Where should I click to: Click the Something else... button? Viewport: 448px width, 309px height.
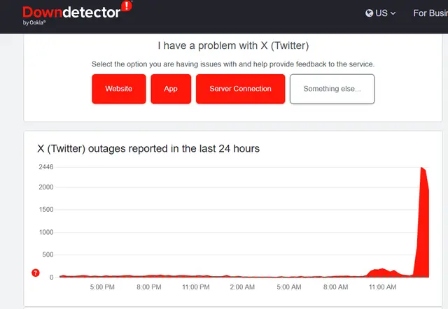coord(332,89)
